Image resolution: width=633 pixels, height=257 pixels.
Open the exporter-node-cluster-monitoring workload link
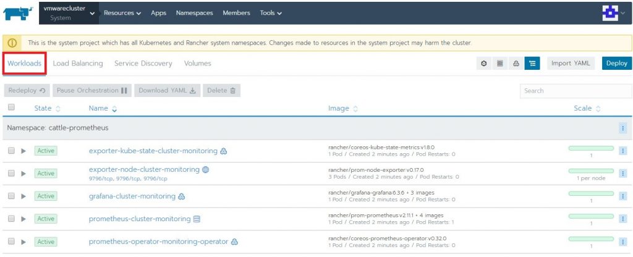point(144,169)
